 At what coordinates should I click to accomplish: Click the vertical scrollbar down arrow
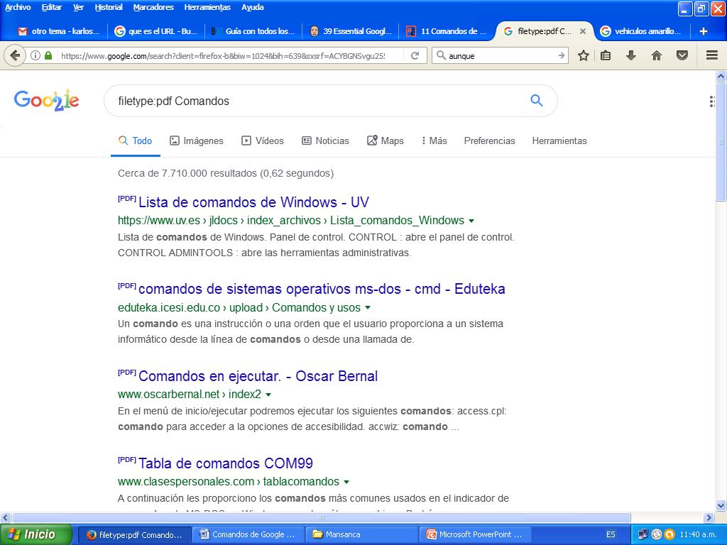(721, 505)
